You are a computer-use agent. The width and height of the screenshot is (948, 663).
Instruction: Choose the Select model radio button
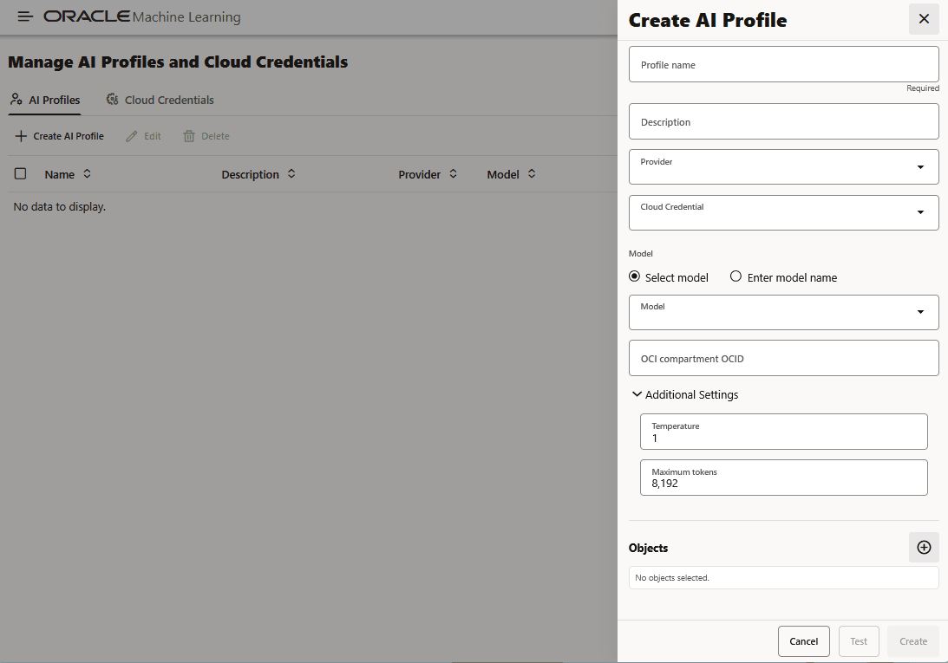[634, 276]
